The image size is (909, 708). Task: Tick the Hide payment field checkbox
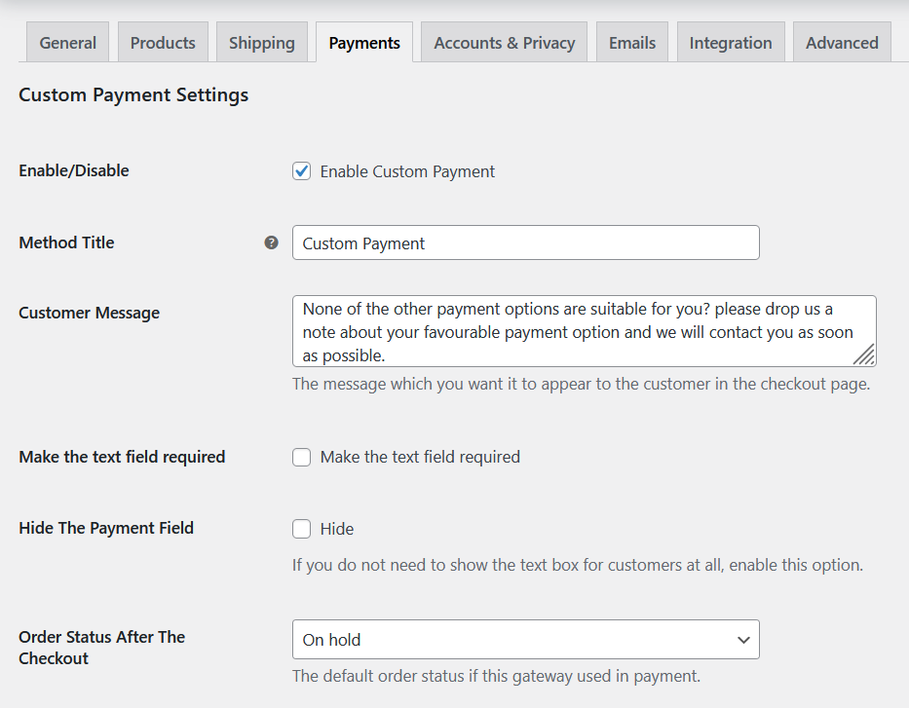[302, 529]
